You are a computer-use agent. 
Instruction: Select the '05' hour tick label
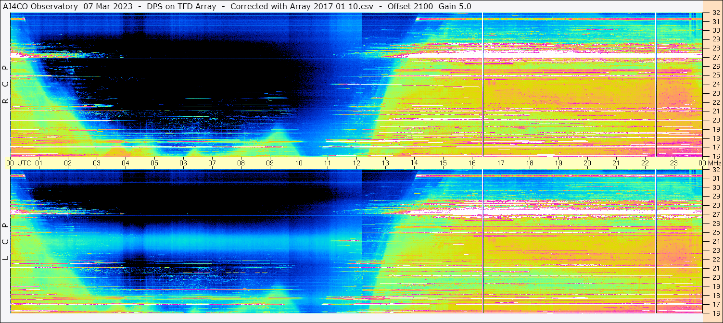tap(154, 163)
